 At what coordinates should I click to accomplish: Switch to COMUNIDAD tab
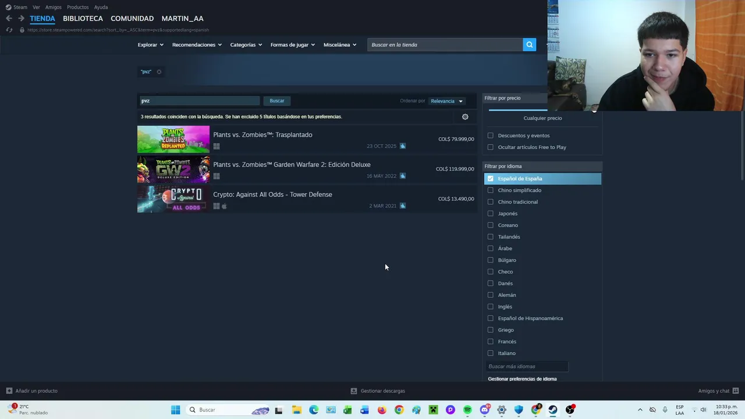click(x=132, y=19)
